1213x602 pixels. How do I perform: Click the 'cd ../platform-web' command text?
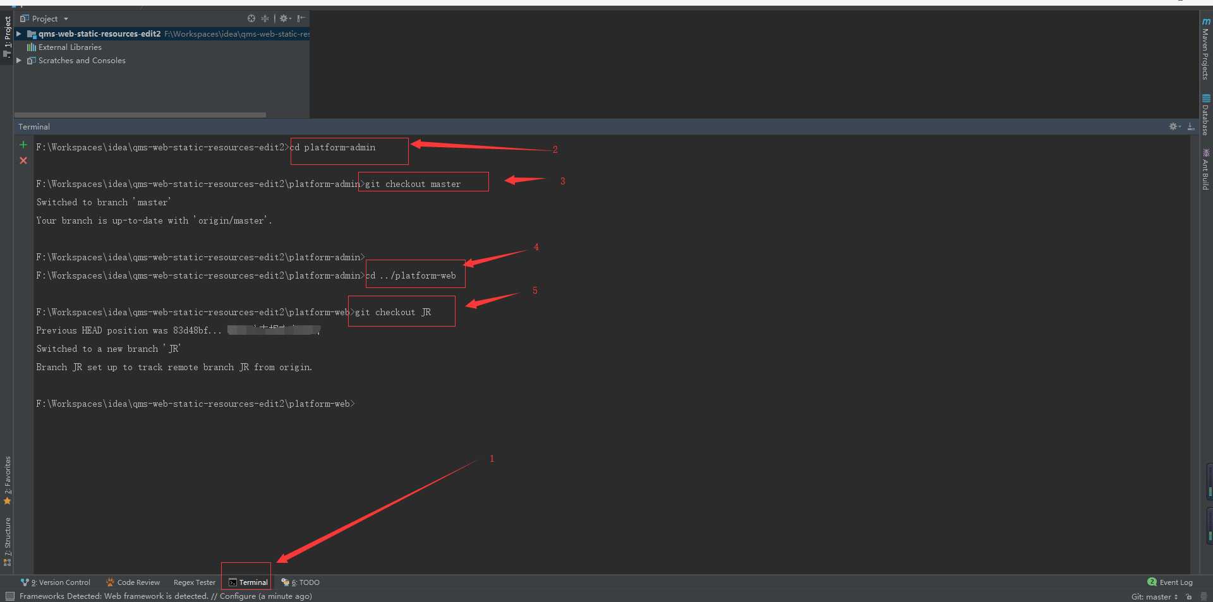(x=411, y=275)
